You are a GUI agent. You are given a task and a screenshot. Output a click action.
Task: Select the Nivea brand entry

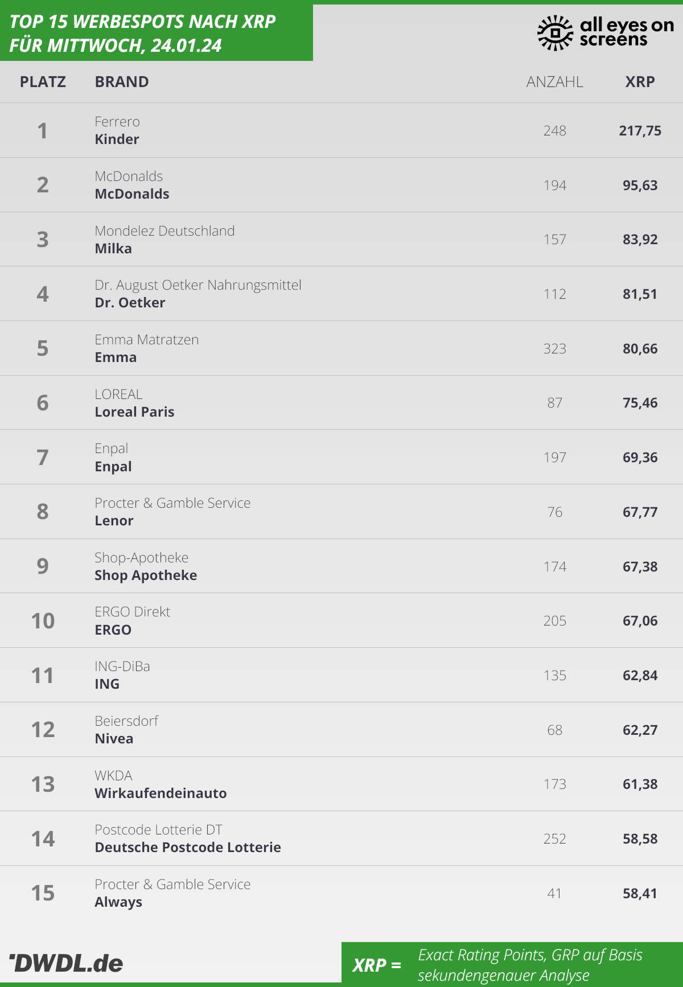(114, 739)
